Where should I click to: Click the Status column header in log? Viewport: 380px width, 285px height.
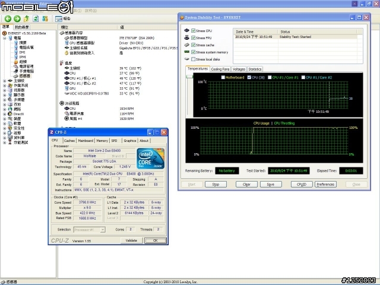click(317, 31)
